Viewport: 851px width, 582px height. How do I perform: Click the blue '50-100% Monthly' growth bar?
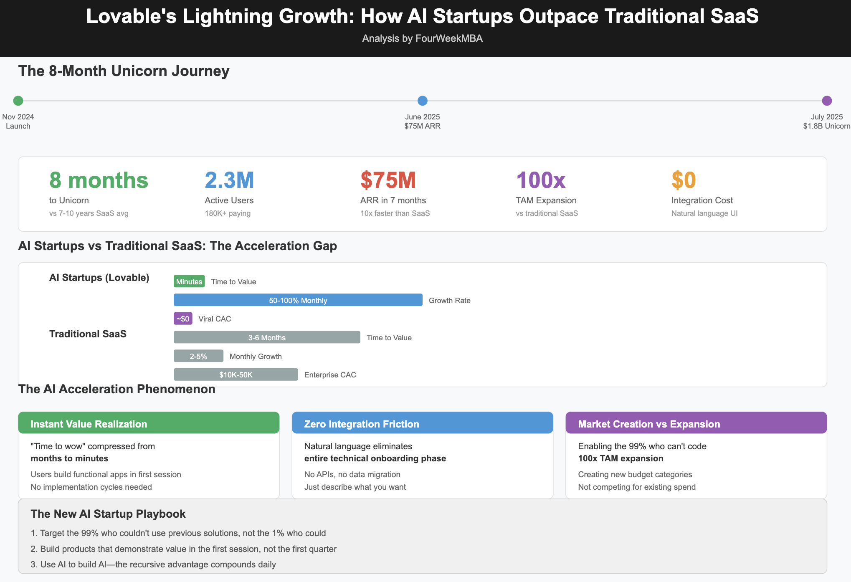click(x=298, y=300)
